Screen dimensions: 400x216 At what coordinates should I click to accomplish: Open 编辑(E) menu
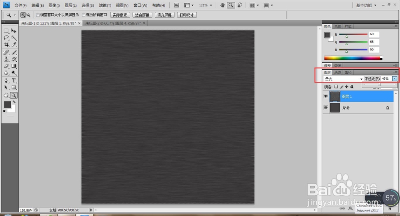[x=38, y=5]
